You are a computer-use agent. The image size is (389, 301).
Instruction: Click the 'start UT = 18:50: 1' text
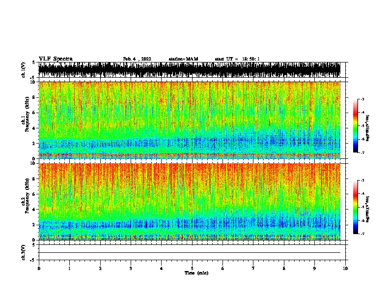pos(237,59)
